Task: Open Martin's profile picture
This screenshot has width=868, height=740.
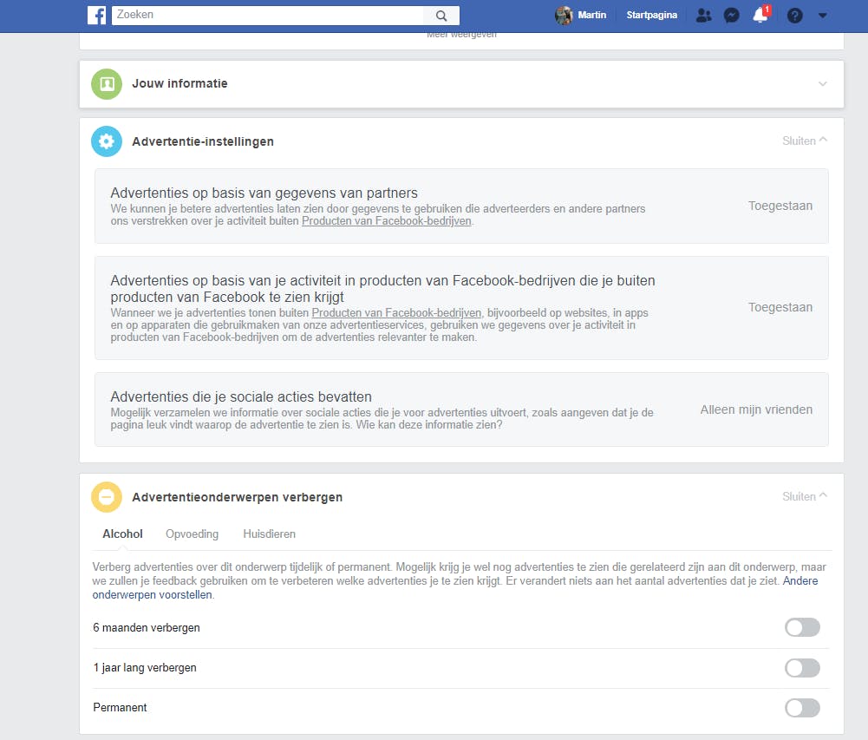Action: (x=564, y=15)
